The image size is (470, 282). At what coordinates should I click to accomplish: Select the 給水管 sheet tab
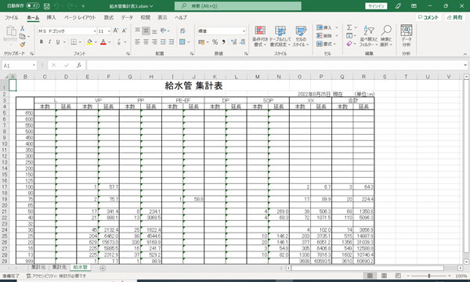coord(81,267)
